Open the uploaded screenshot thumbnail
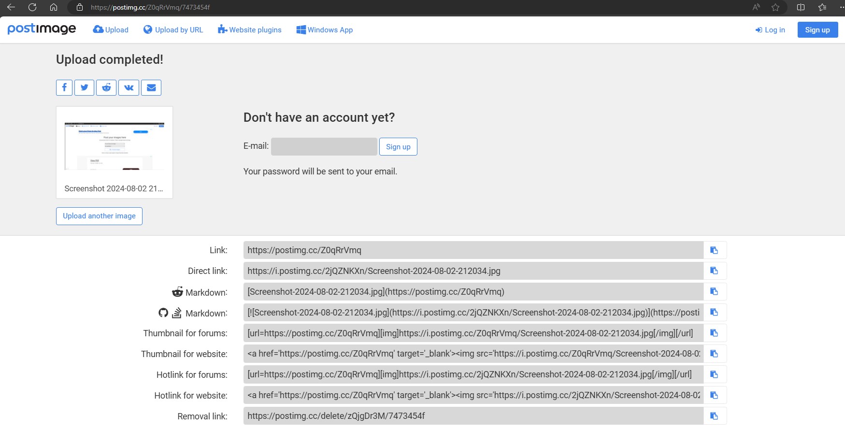The height and width of the screenshot is (430, 845). [x=115, y=146]
